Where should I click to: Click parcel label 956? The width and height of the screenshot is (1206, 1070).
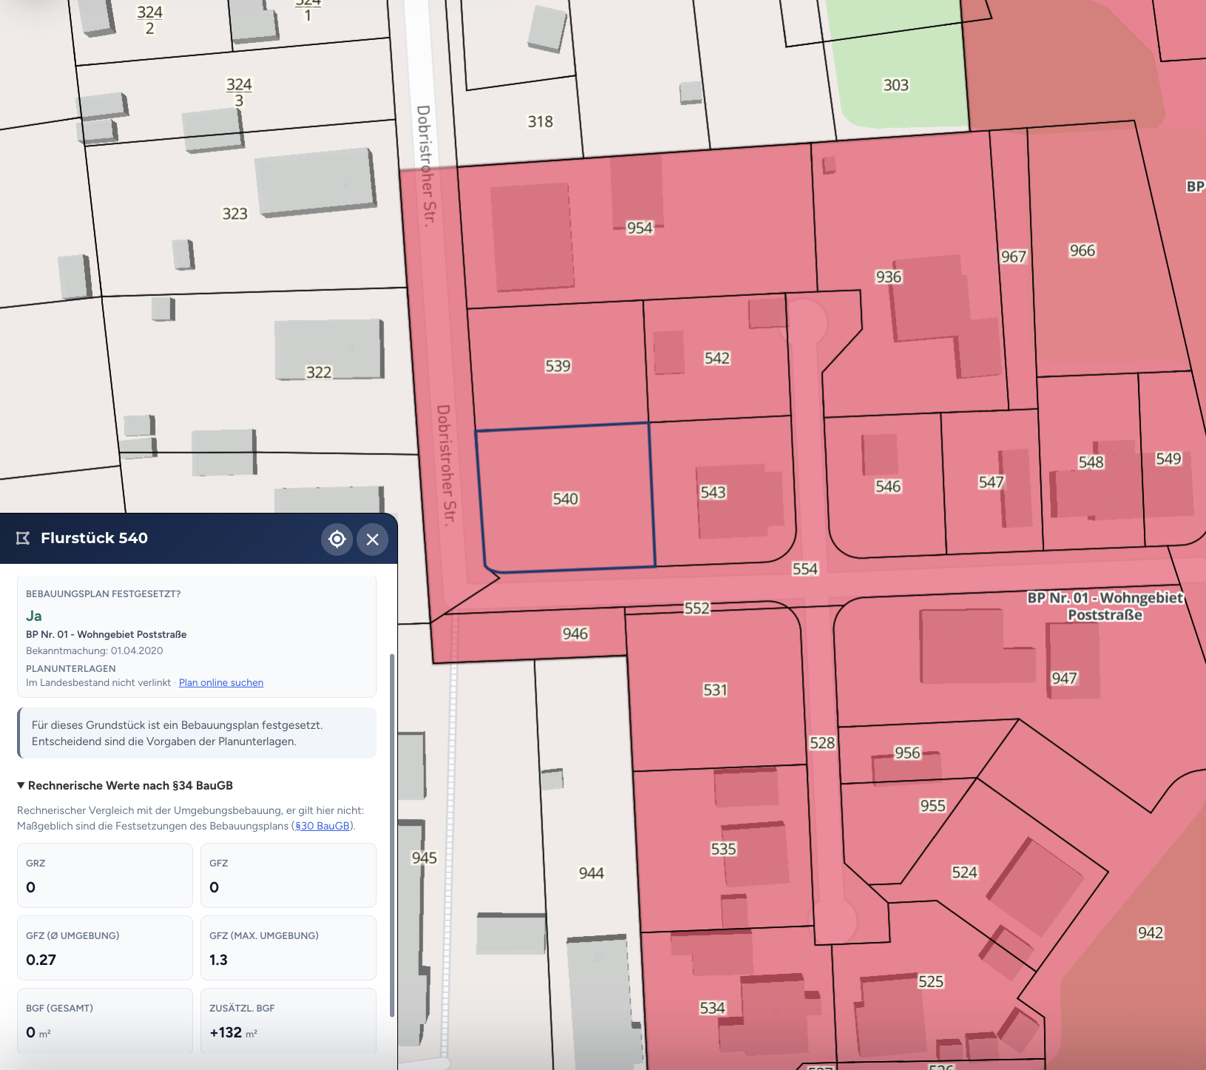click(x=908, y=753)
